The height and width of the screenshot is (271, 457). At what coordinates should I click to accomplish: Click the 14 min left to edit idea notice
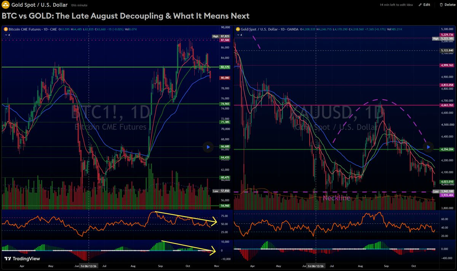396,5
